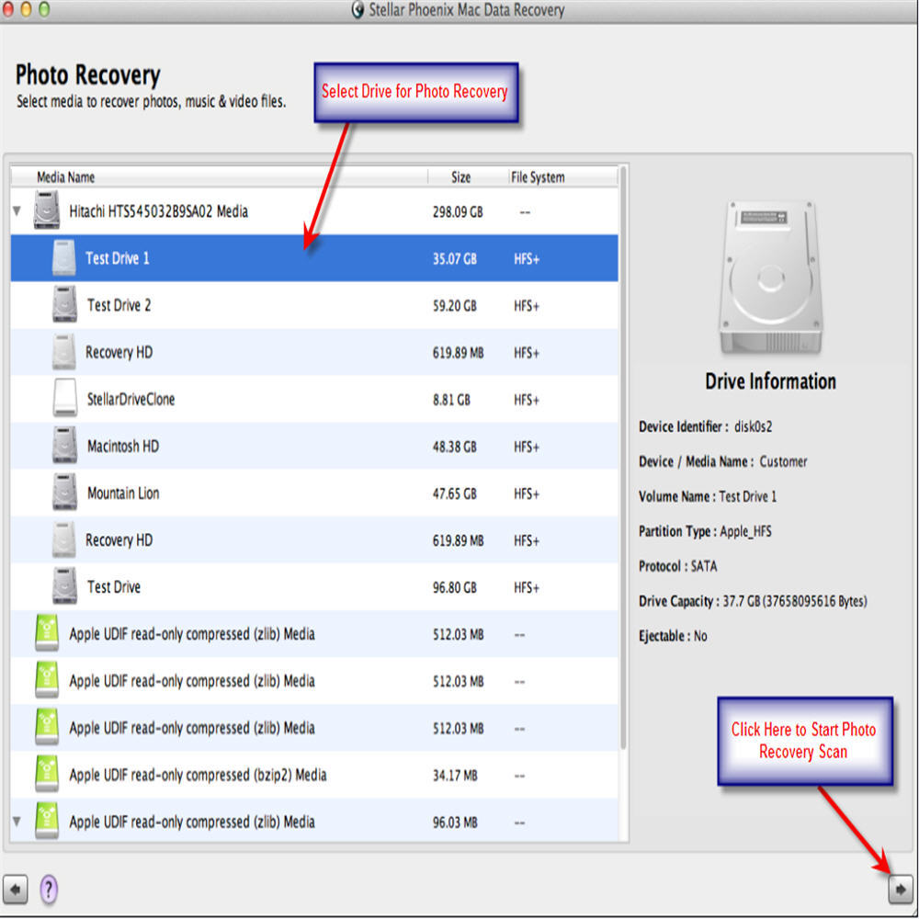919x919 pixels.
Task: Click the green disk image icon of the 96.03 MB Media
Action: pos(47,821)
